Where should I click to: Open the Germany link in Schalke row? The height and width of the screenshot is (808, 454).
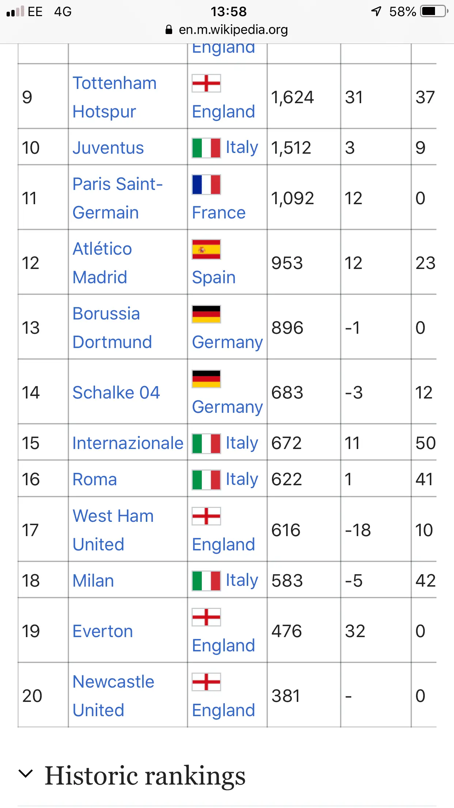click(x=227, y=407)
